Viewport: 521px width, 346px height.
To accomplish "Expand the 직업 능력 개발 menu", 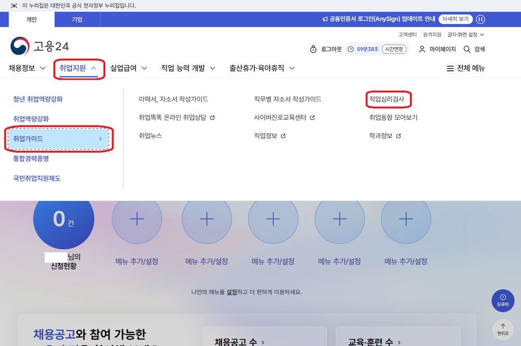I will click(x=188, y=68).
